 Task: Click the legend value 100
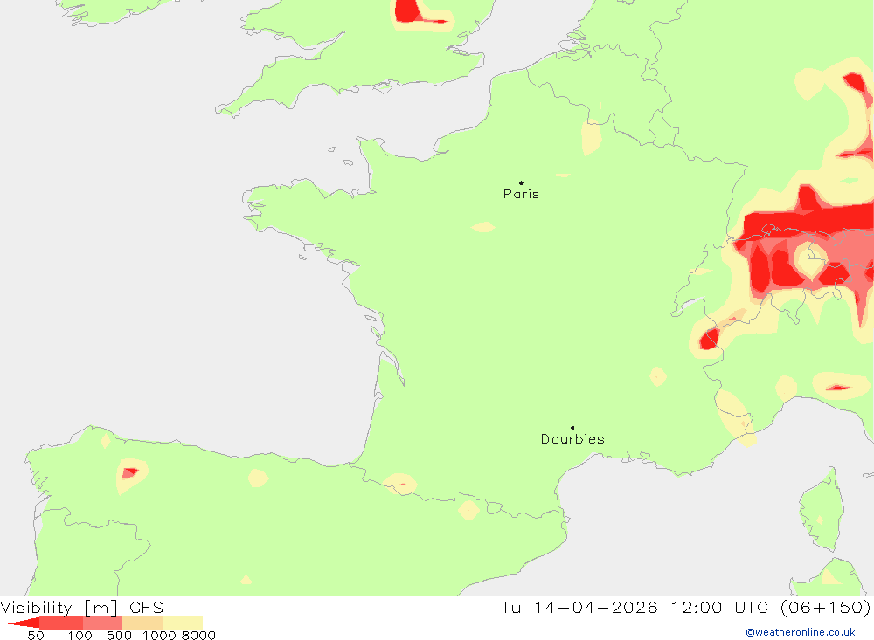(x=80, y=636)
